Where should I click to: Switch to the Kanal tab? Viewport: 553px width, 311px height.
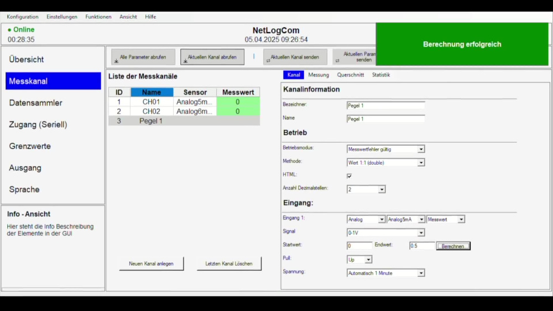(x=294, y=75)
